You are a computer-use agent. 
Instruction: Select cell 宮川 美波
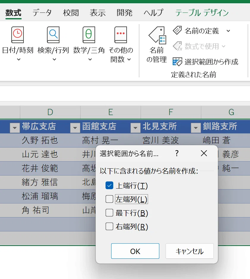click(x=171, y=140)
